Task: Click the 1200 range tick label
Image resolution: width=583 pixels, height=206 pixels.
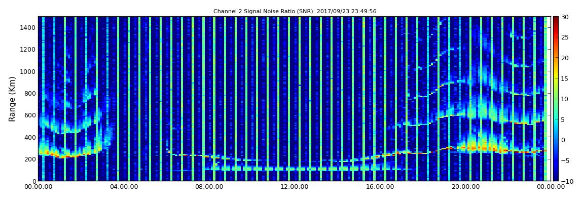Action: click(28, 50)
